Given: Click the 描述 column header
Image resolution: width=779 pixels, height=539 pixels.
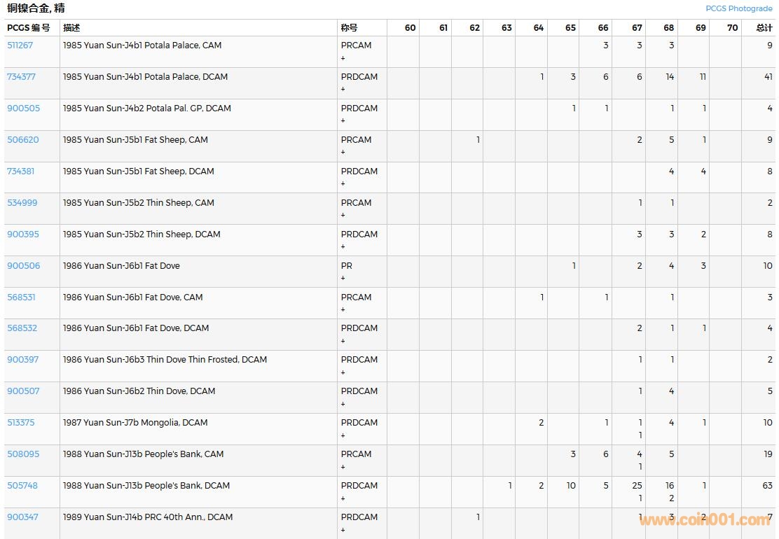Looking at the screenshot, I should [71, 28].
